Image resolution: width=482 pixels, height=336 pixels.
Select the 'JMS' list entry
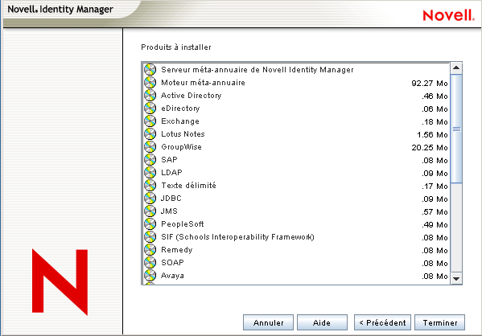tap(296, 211)
